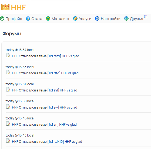Image resolution: width=151 pixels, height=149 pixels.
Task: Click the post icon beside the [1x1 rftd] entry
Action: (8, 72)
